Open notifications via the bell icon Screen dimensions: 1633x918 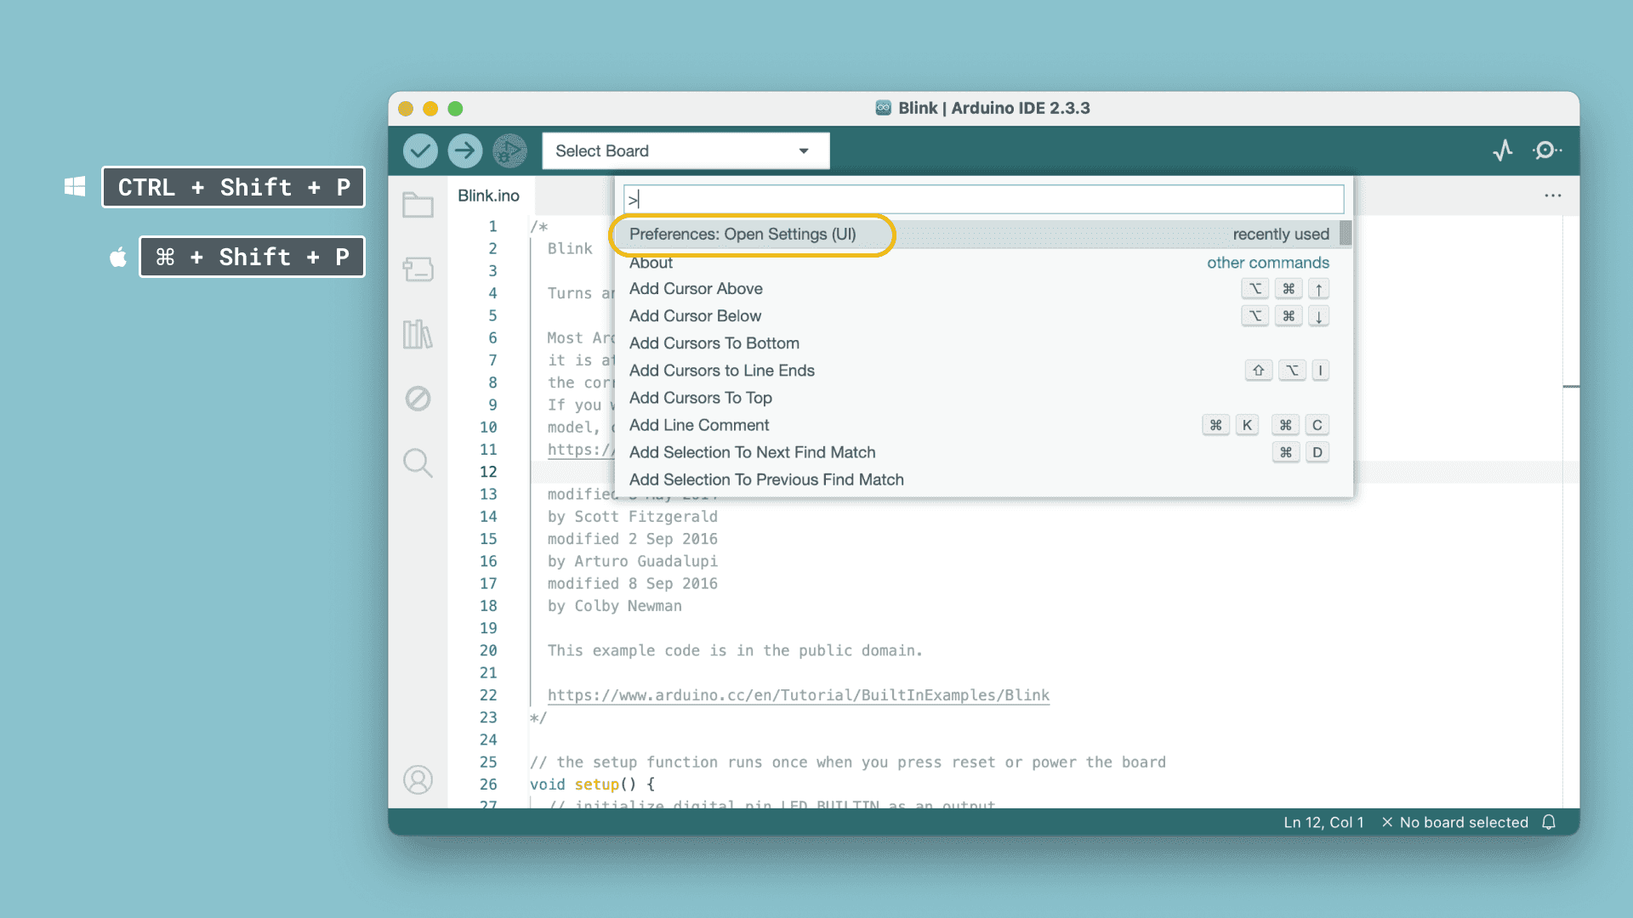[x=1550, y=822]
